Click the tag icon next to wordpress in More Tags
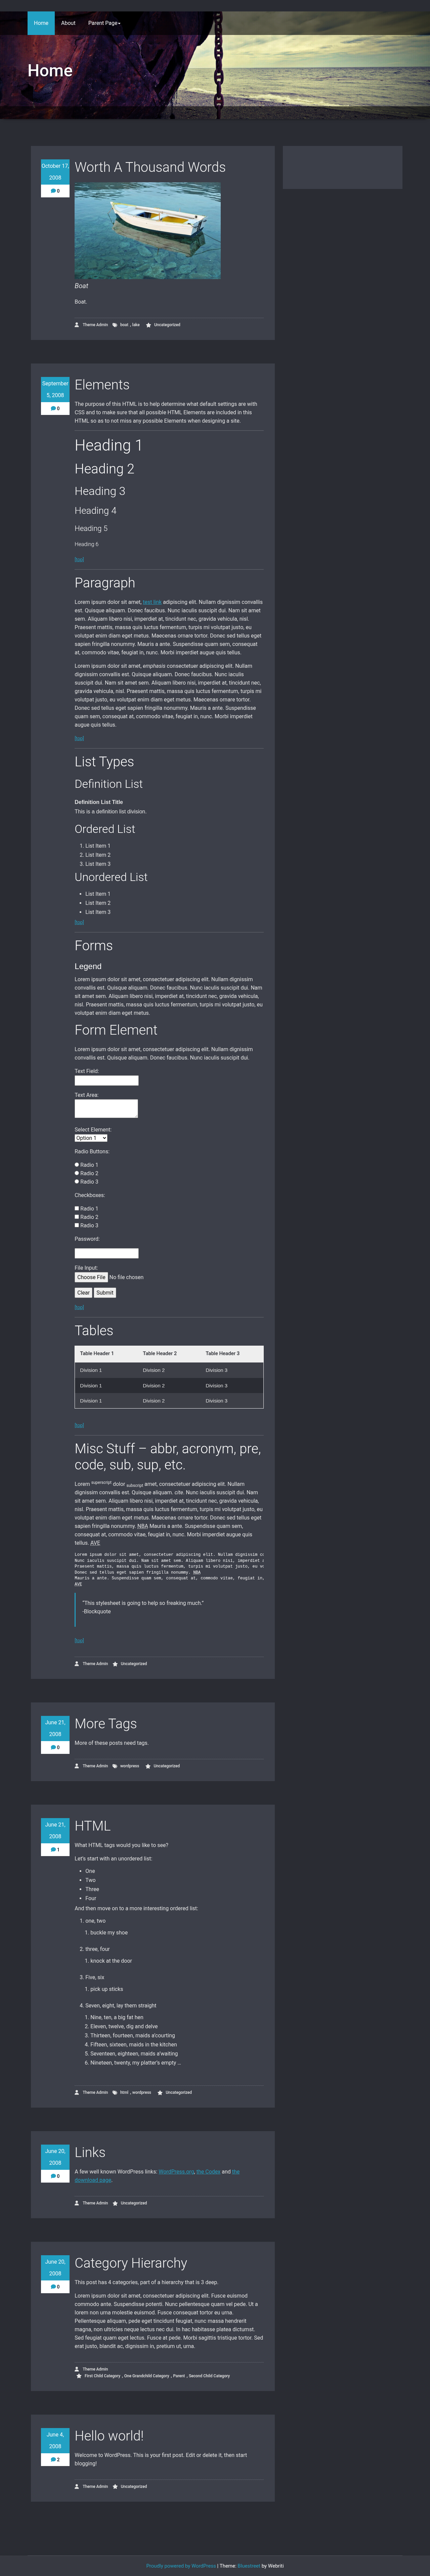This screenshot has width=430, height=2576. click(x=115, y=1766)
